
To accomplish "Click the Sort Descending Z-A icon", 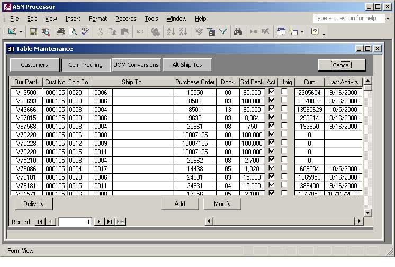I will pyautogui.click(x=183, y=32).
